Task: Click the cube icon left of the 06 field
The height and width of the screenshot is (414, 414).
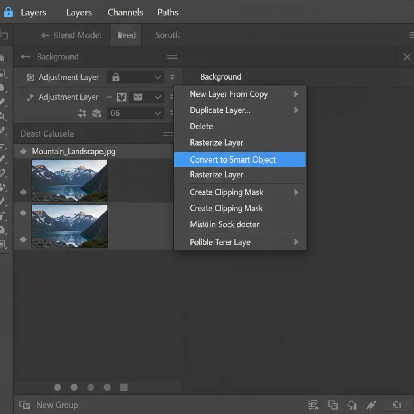Action: pyautogui.click(x=97, y=114)
